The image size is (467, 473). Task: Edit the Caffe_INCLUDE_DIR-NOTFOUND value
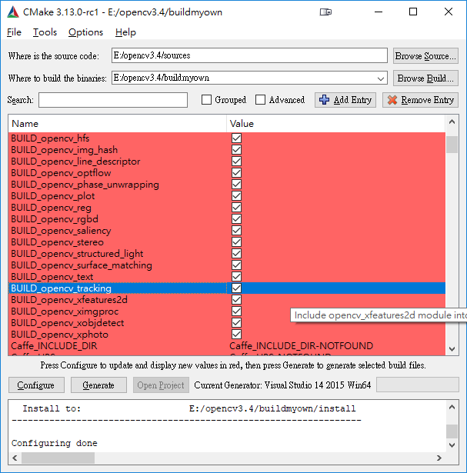(301, 345)
